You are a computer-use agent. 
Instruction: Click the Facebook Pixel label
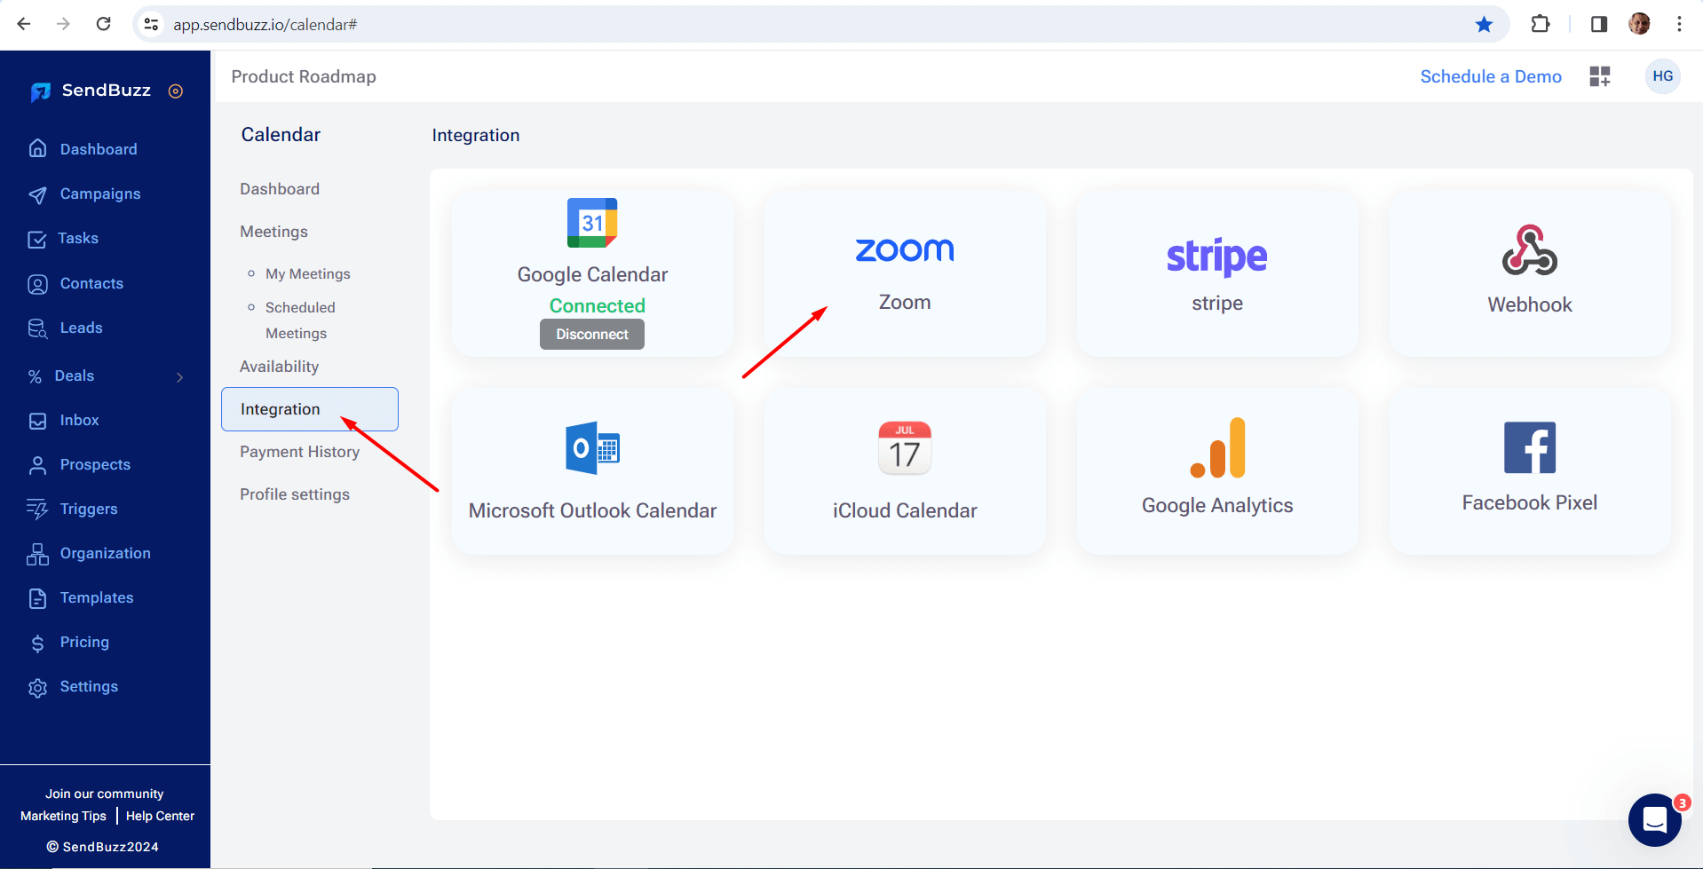[1530, 503]
